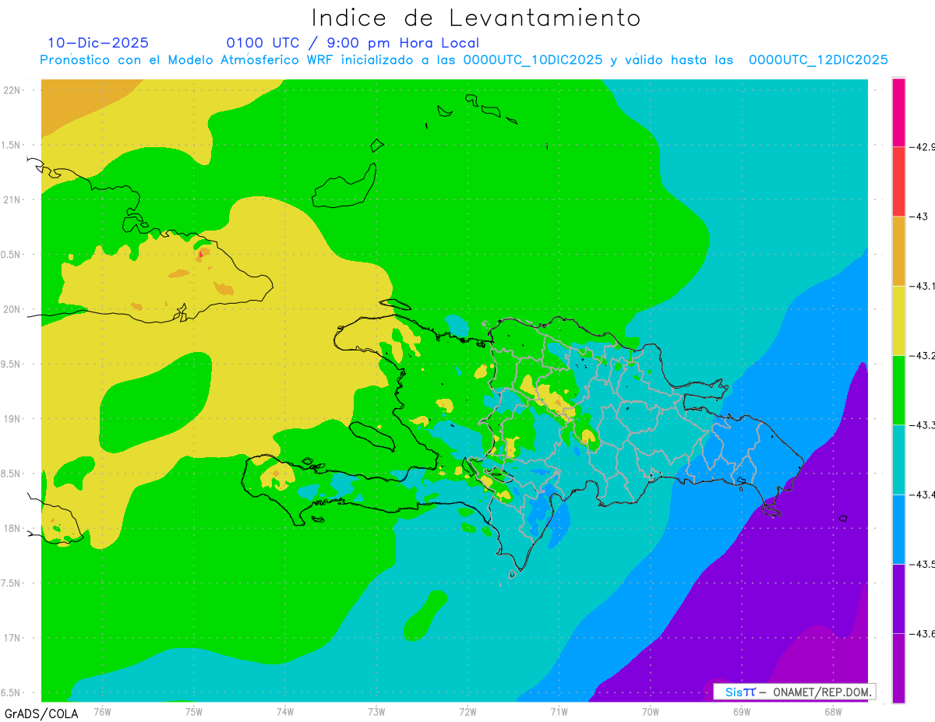Click the "20N" latitude label
This screenshot has height=722, width=935.
point(13,309)
